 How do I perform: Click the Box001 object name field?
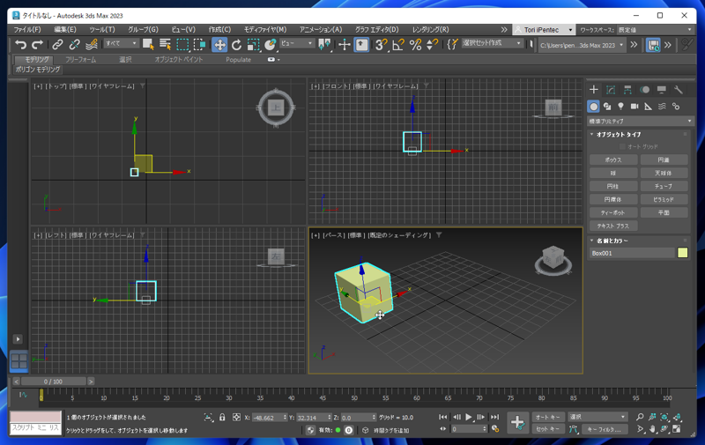(632, 253)
